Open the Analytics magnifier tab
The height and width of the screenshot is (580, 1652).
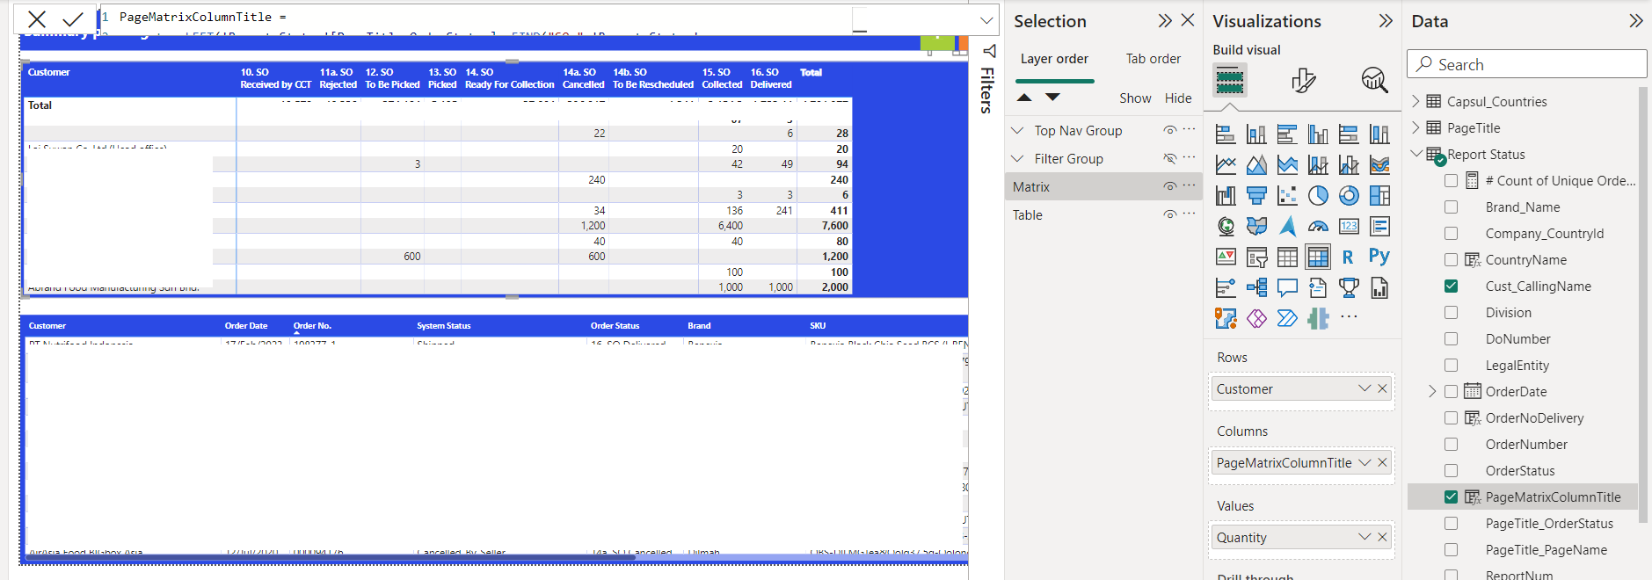point(1374,81)
